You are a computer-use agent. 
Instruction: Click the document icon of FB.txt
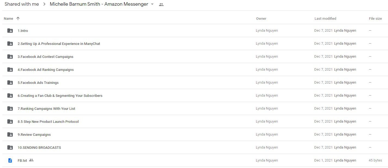(10, 160)
